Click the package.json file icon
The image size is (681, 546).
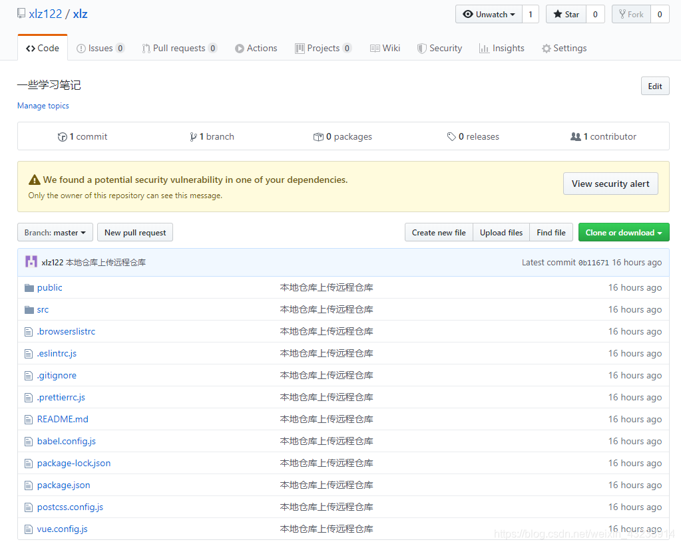click(29, 485)
